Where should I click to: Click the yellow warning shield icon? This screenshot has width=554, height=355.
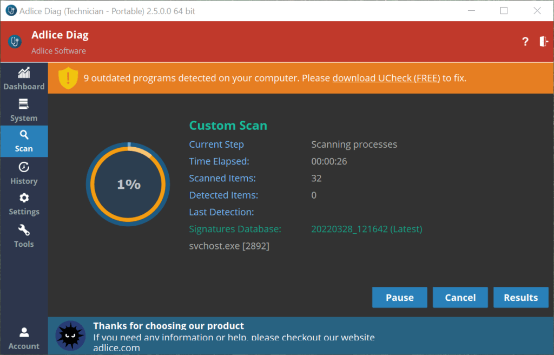coord(68,78)
